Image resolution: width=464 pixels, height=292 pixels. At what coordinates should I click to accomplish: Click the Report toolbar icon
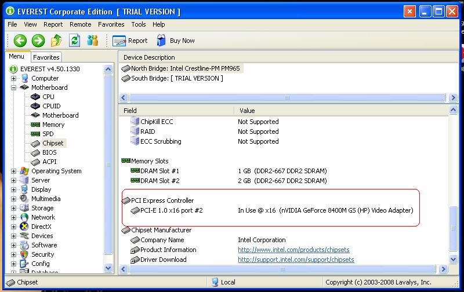(119, 41)
